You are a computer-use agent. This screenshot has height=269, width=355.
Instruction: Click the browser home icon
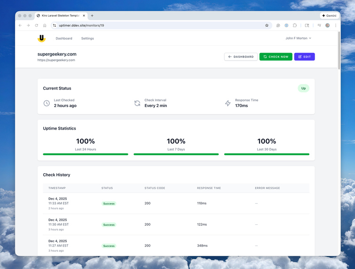tap(45, 25)
